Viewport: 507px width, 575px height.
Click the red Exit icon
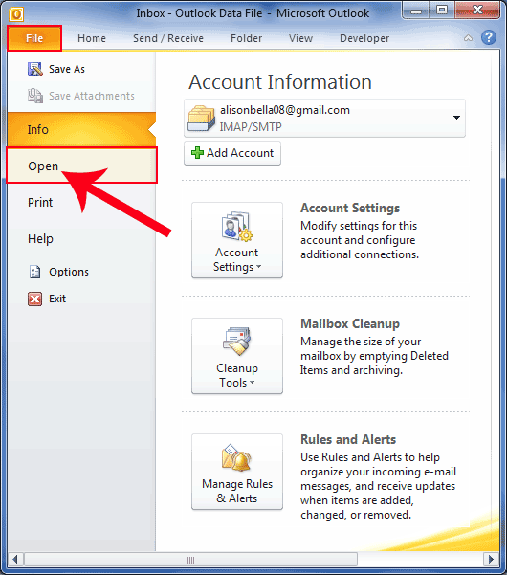pyautogui.click(x=34, y=299)
